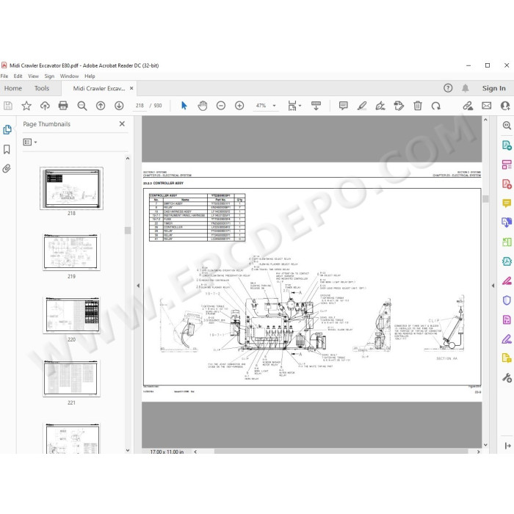Click document vertical scrollbar up arrow
The height and width of the screenshot is (514, 514).
[485, 120]
